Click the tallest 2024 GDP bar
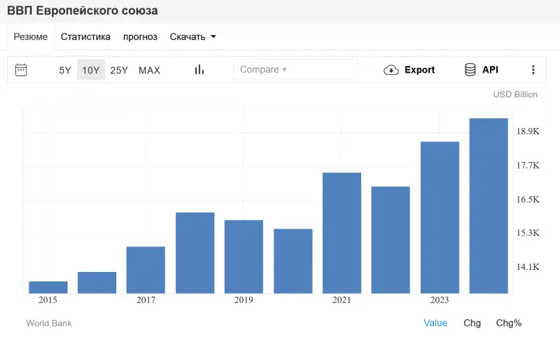Screen dimensions: 560x337 click(x=489, y=206)
